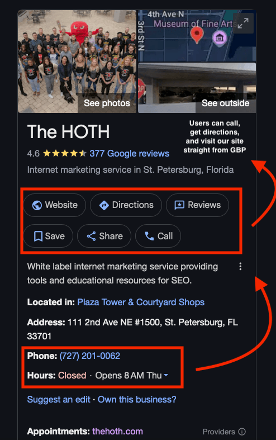276x440 pixels.
Task: Click phone number (727) 201-0062
Action: click(90, 356)
